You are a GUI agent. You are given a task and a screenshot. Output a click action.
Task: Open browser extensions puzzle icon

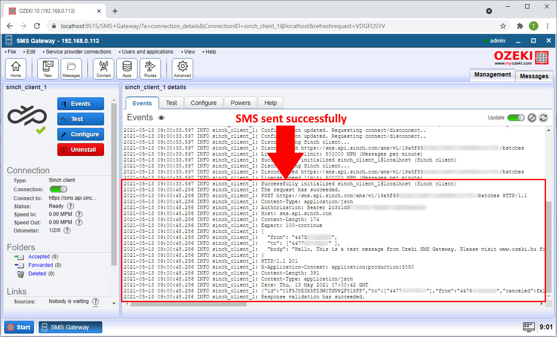[x=520, y=26]
